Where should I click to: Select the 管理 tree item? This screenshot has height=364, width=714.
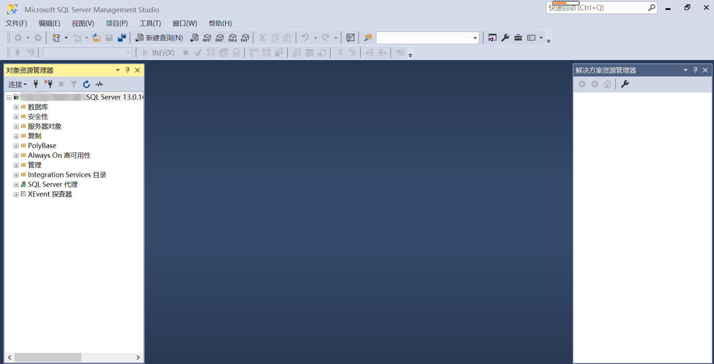coord(35,165)
